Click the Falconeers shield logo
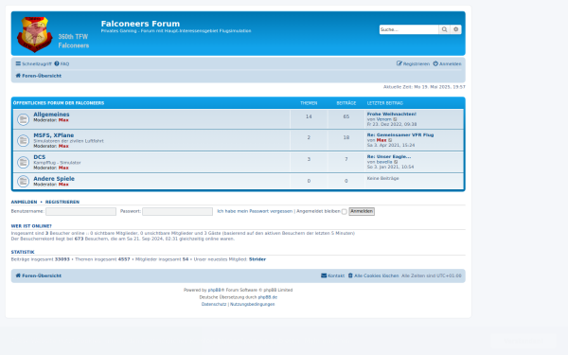568x355 pixels. tap(35, 34)
